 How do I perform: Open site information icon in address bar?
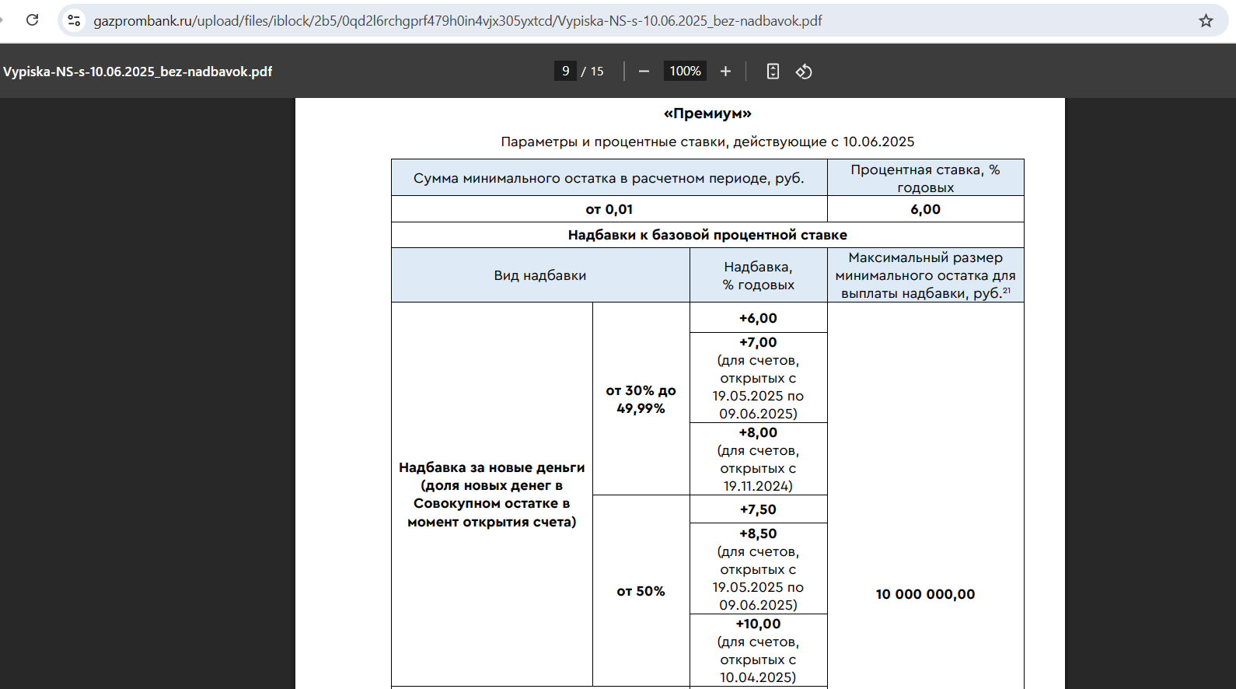[74, 21]
